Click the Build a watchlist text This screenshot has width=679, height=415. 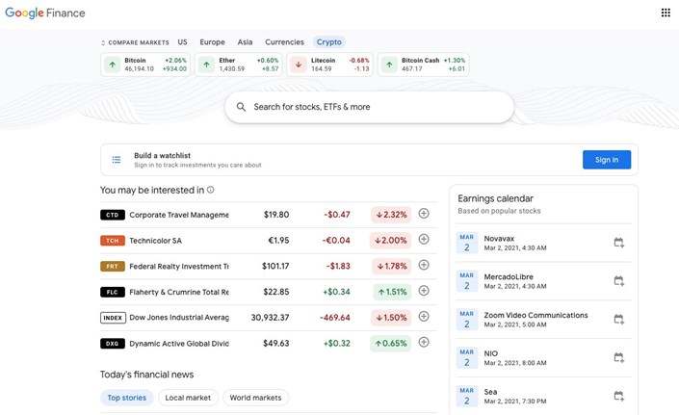[x=163, y=155]
